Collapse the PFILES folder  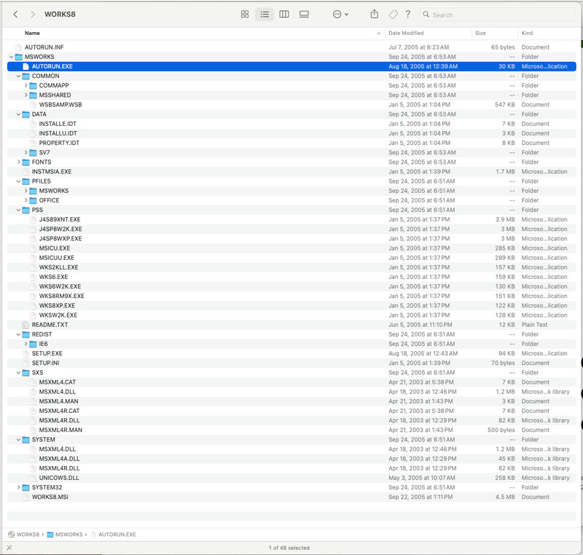tap(18, 181)
